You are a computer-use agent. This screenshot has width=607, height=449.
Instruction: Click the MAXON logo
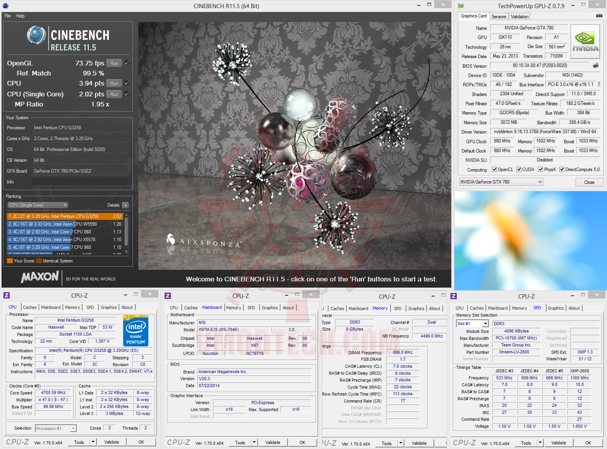(40, 277)
